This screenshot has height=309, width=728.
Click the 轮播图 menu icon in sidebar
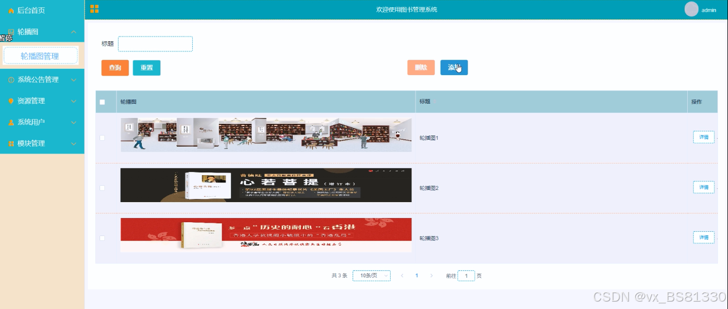[11, 32]
